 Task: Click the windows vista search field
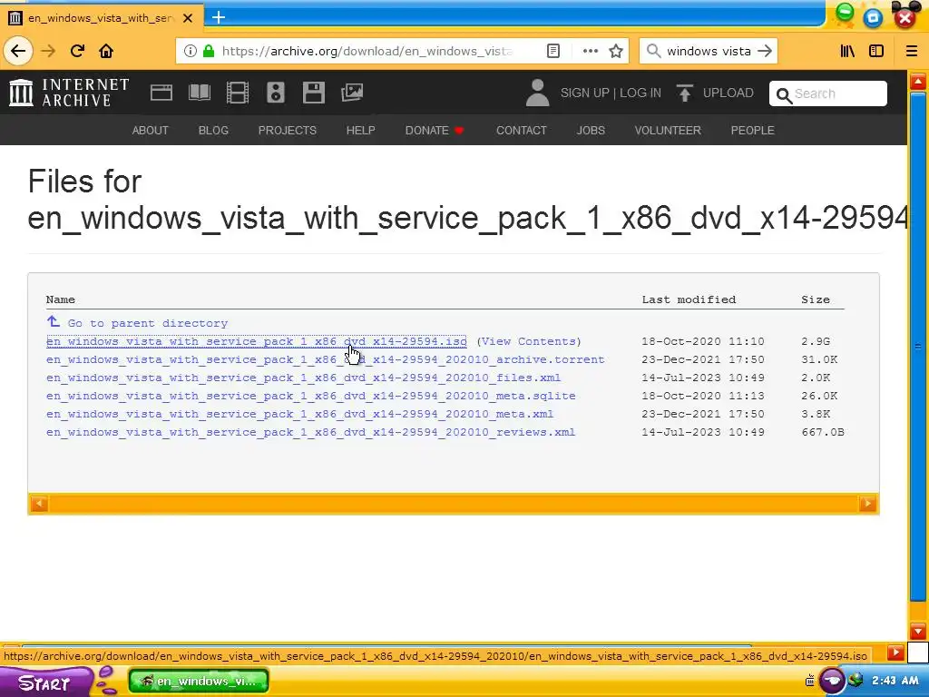pos(709,51)
